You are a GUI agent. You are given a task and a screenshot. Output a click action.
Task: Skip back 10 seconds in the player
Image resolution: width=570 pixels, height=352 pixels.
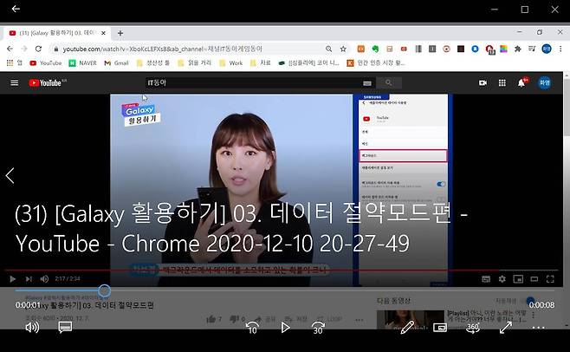(252, 328)
